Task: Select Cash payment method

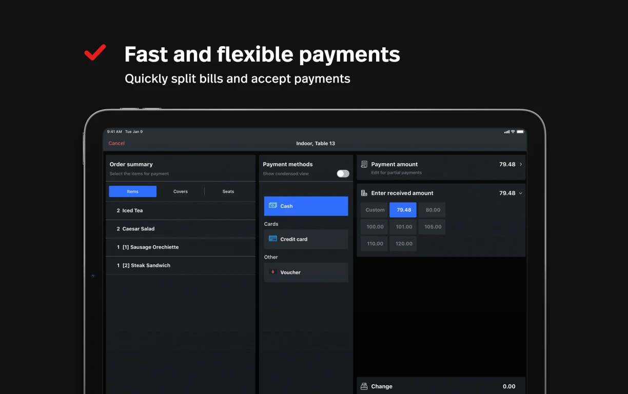Action: [x=306, y=206]
